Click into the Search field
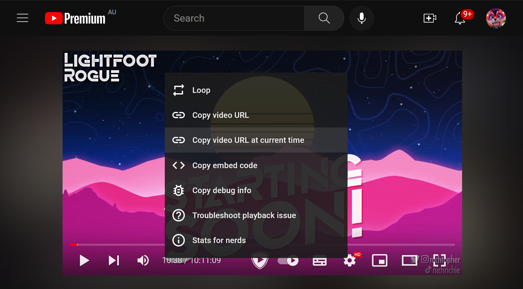 click(233, 18)
